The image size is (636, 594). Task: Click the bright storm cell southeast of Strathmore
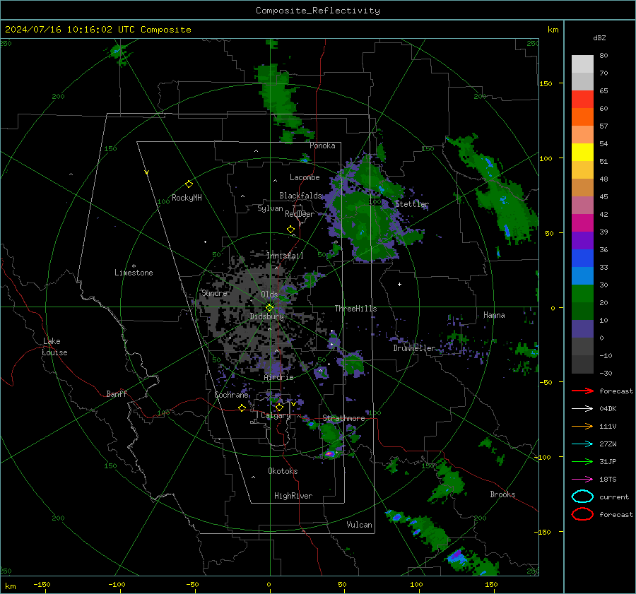(x=330, y=453)
